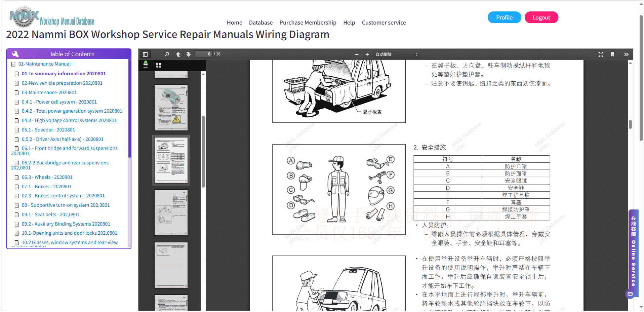Select thumbnail with red car diagram
This screenshot has height=312, width=644.
171,108
